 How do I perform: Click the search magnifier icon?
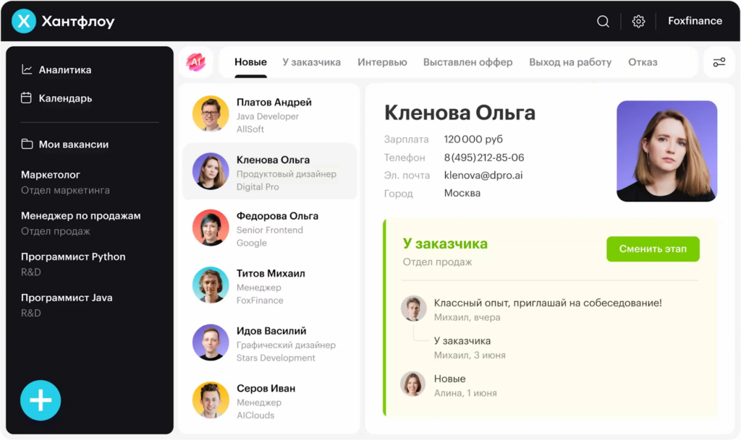pyautogui.click(x=603, y=22)
